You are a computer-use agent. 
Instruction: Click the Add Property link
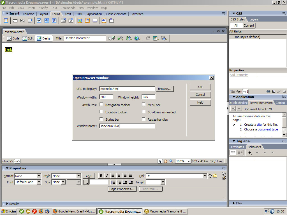(239, 75)
